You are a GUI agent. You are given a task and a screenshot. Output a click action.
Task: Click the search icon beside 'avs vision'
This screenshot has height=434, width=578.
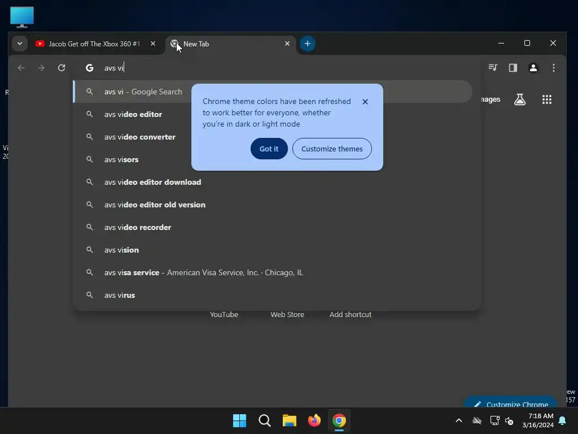(90, 249)
